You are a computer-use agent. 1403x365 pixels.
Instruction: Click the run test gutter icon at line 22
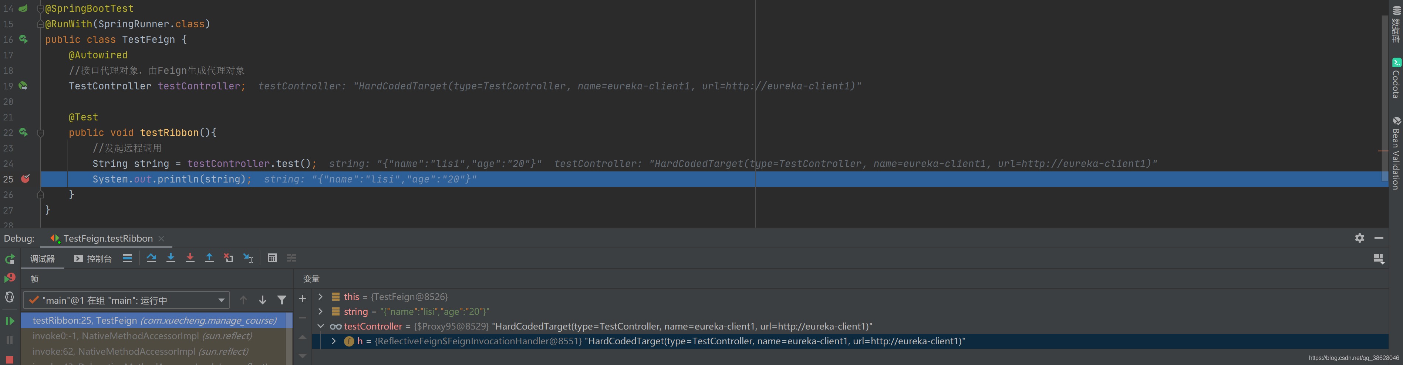[23, 132]
